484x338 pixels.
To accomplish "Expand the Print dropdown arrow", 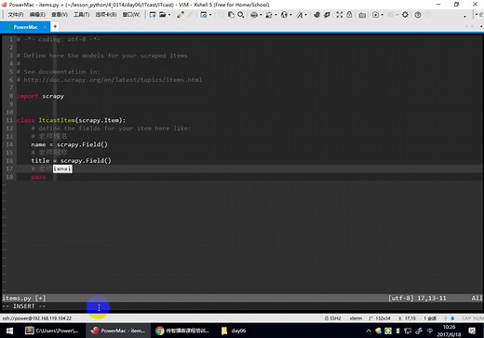I will pos(261,15).
